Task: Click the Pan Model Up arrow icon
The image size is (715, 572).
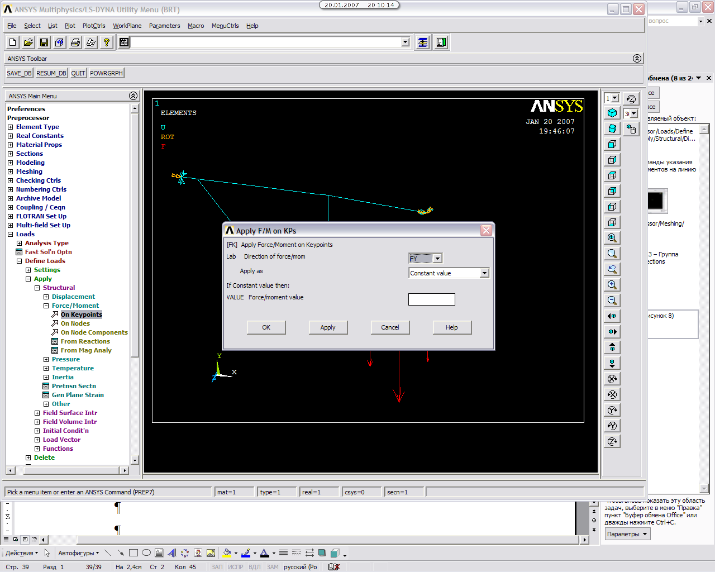Action: (x=612, y=347)
